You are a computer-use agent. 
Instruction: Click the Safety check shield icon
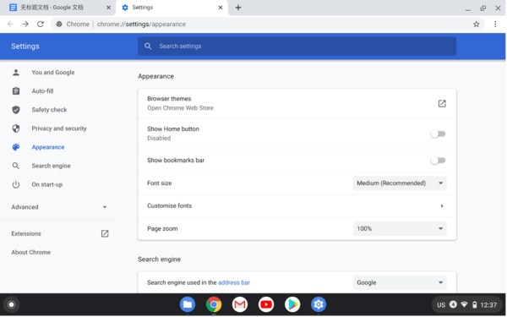[x=16, y=110]
